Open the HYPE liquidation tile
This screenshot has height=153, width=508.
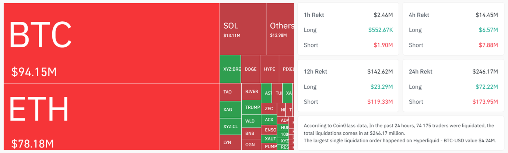269,69
